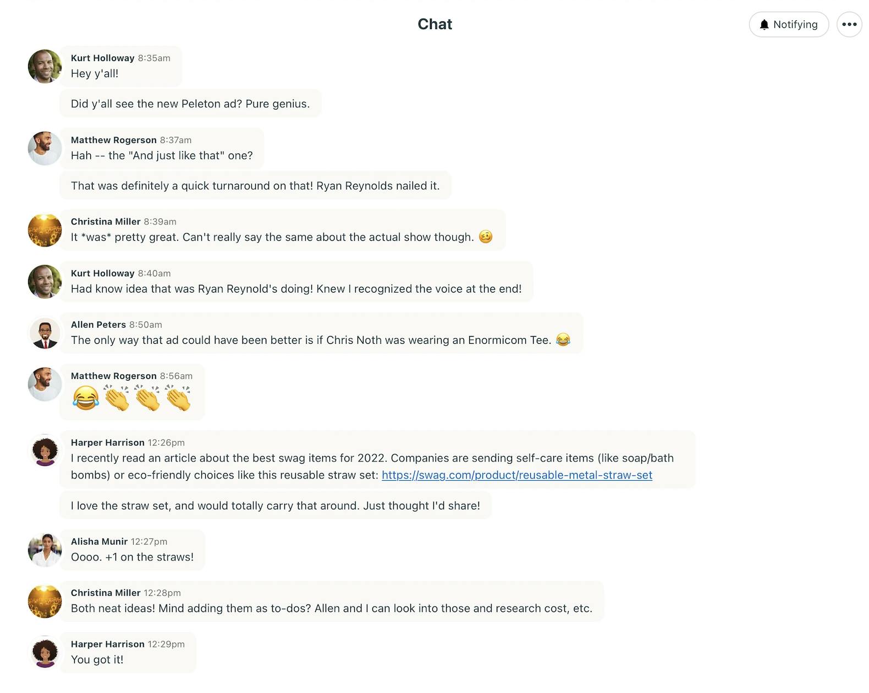
Task: Click the 12:27pm timestamp on Alisha's message
Action: tap(149, 542)
